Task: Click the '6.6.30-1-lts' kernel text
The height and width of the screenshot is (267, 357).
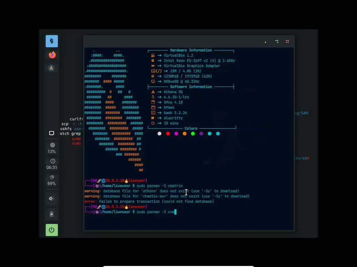Action: tap(176, 97)
